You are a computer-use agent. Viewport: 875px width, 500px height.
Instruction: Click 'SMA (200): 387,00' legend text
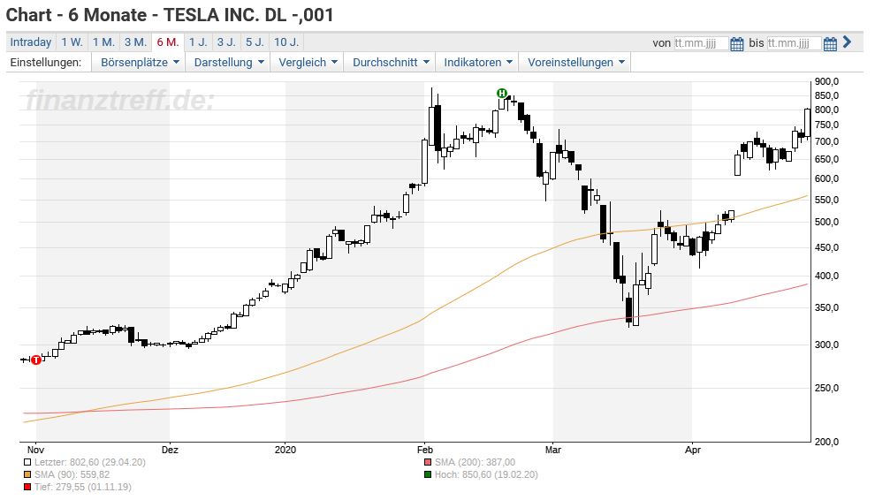475,463
